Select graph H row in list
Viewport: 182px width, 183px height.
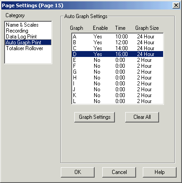point(118,78)
